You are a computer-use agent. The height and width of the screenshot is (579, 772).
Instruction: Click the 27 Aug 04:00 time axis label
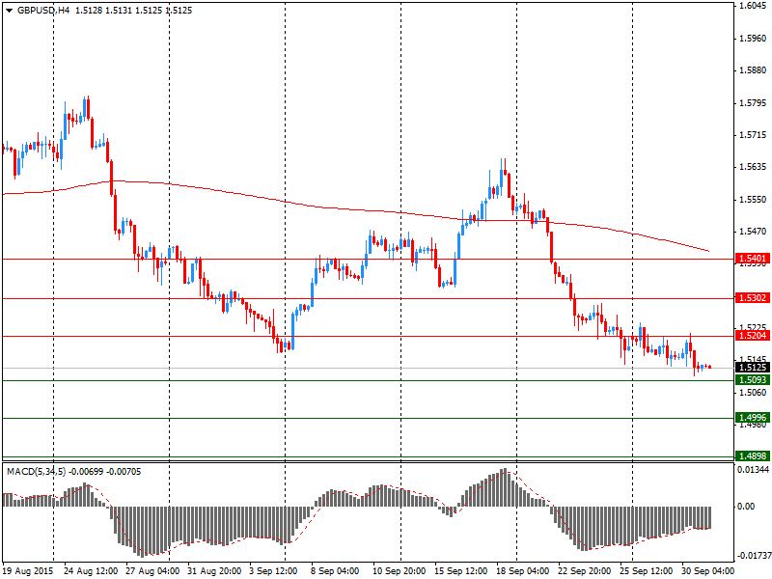pos(152,571)
